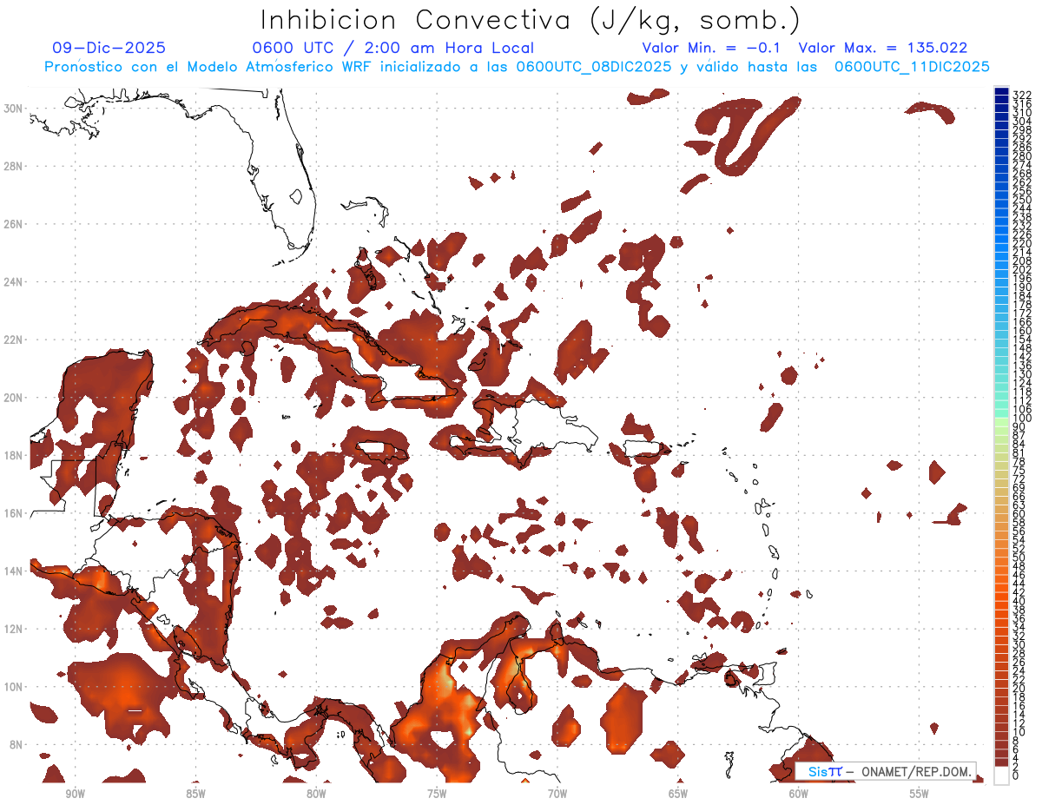Screen dimensions: 1042x805
Task: Click the 85W longitude label
Action: pos(196,794)
